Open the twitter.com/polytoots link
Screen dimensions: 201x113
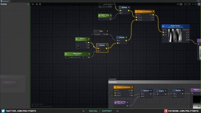point(21,111)
